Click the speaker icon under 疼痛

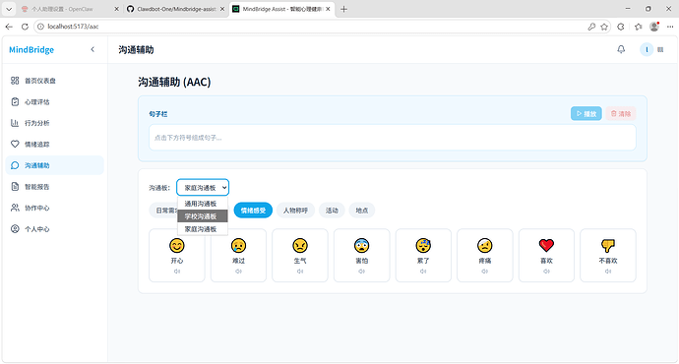pyautogui.click(x=485, y=272)
